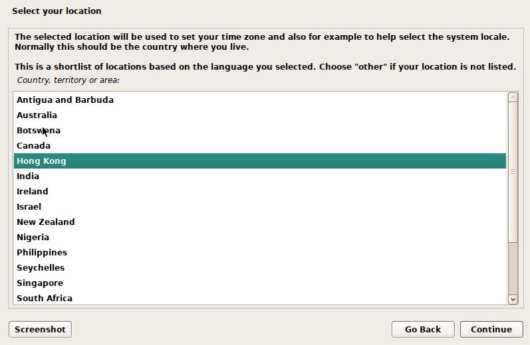Image resolution: width=530 pixels, height=345 pixels.
Task: Select India as the location
Action: [28, 176]
